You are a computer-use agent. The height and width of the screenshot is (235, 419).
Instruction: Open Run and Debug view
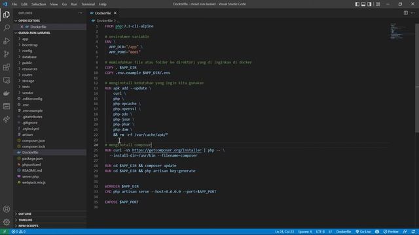click(x=7, y=40)
